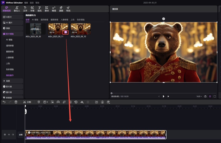The image size is (221, 143).
Task: Switch to the 人像修復 tab
Action: (x=65, y=20)
